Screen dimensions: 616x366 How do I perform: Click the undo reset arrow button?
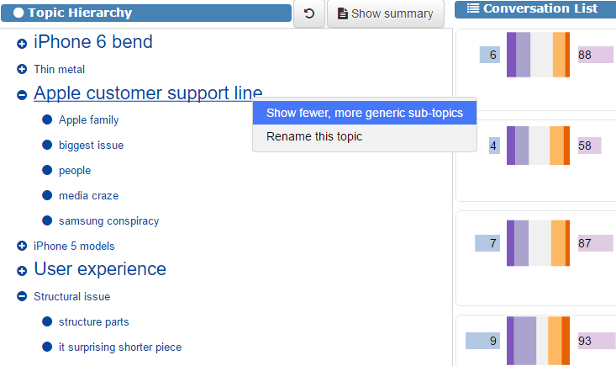coord(309,14)
